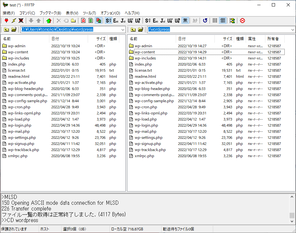Screen dimensions: 296x233
Task: Select local wp-login.php file
Action: pyautogui.click(x=20, y=125)
